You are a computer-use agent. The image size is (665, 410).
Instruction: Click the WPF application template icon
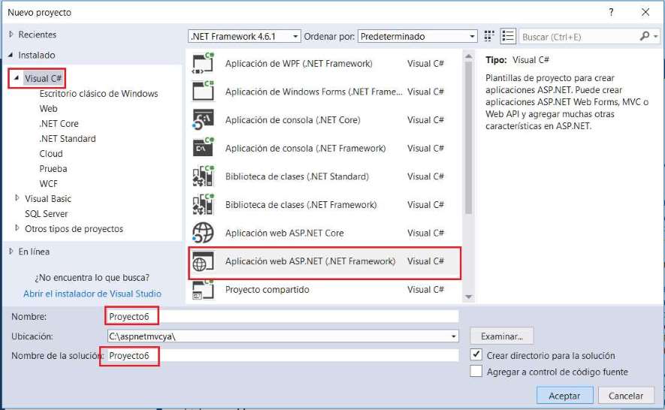[x=203, y=63]
